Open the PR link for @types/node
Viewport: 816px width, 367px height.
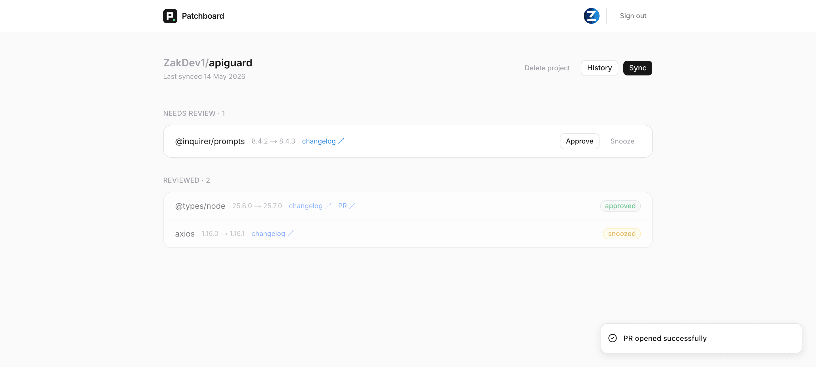[347, 206]
